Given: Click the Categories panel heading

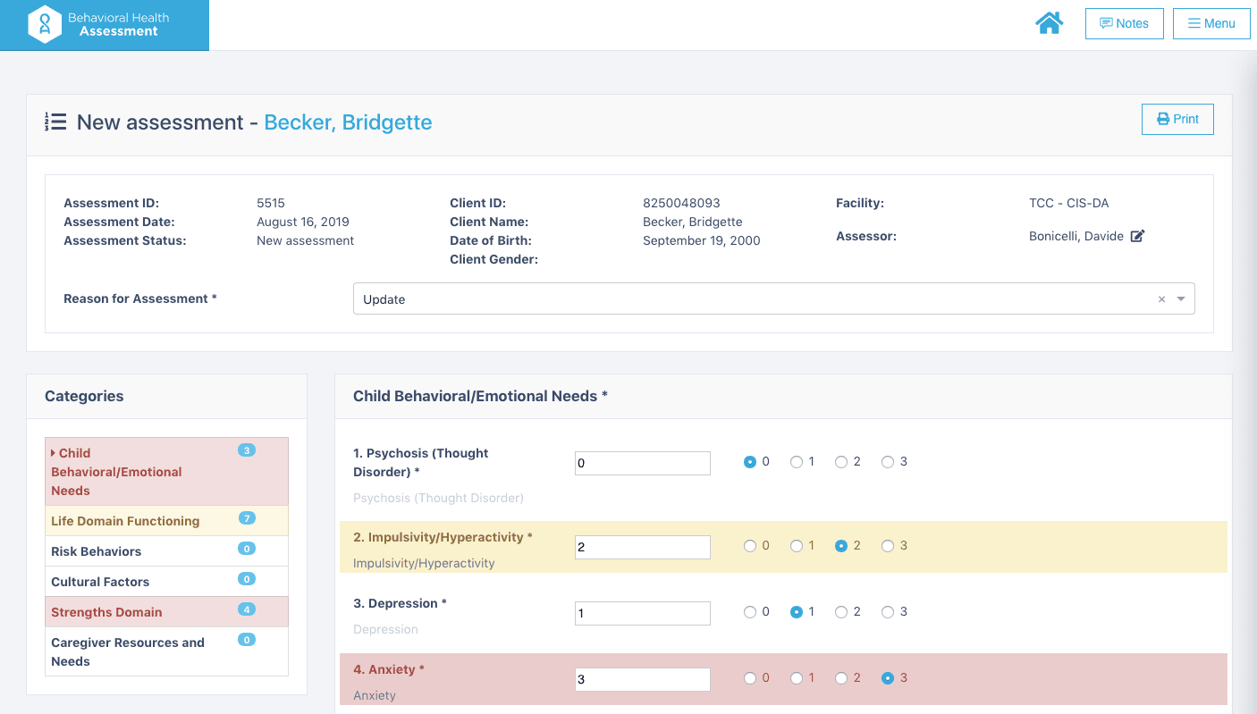Looking at the screenshot, I should 84,396.
